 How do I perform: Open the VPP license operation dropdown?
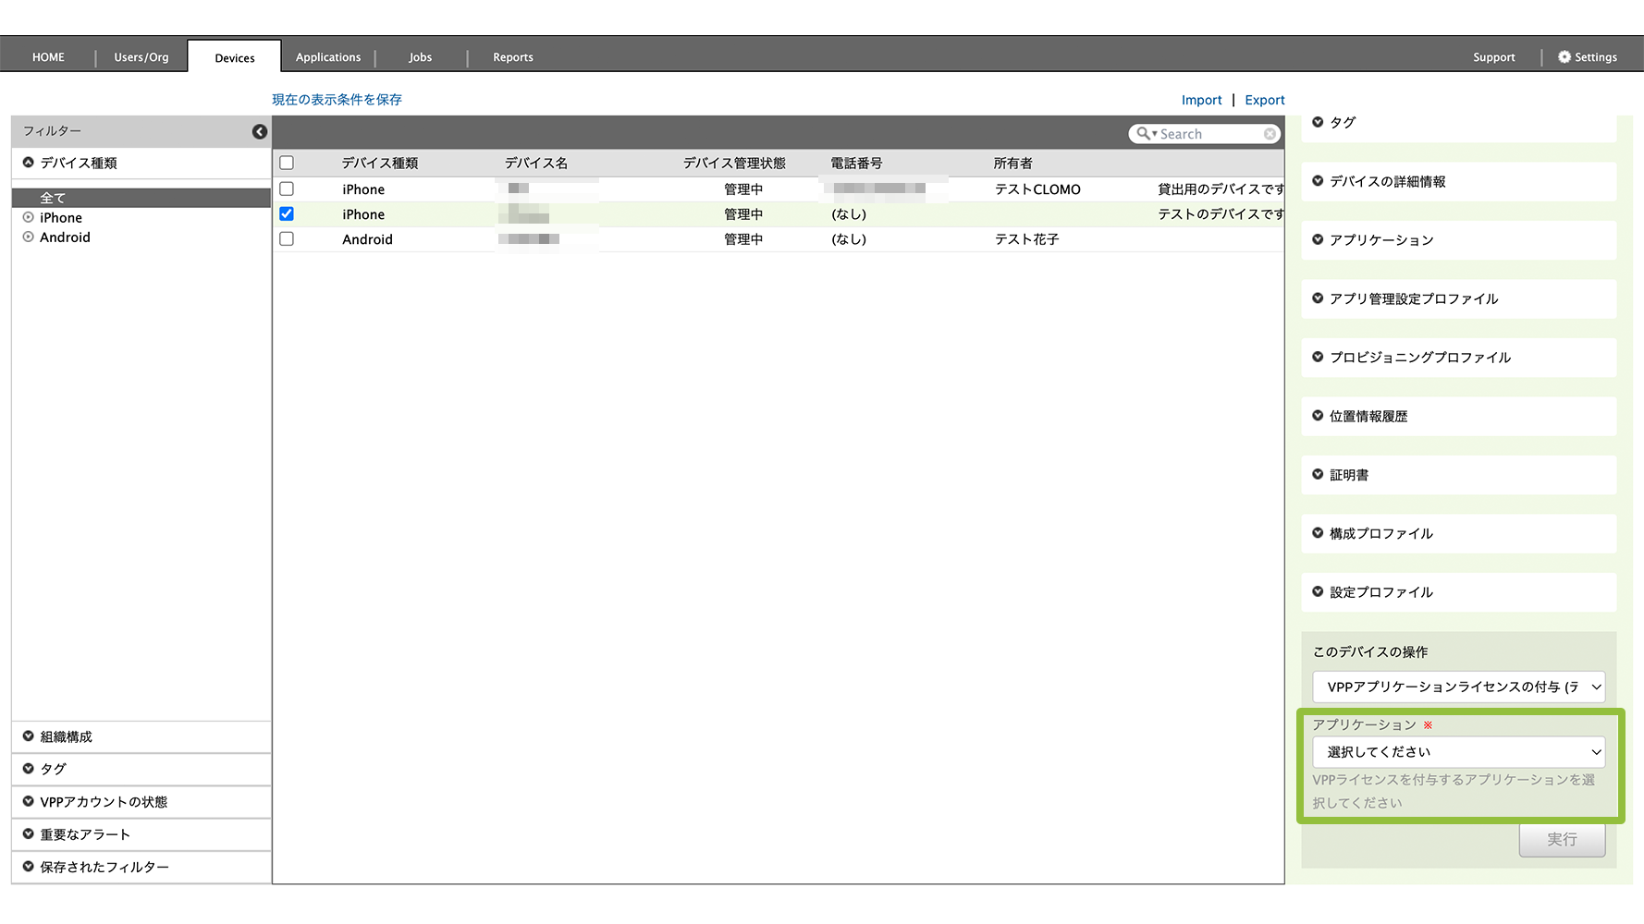tap(1458, 687)
